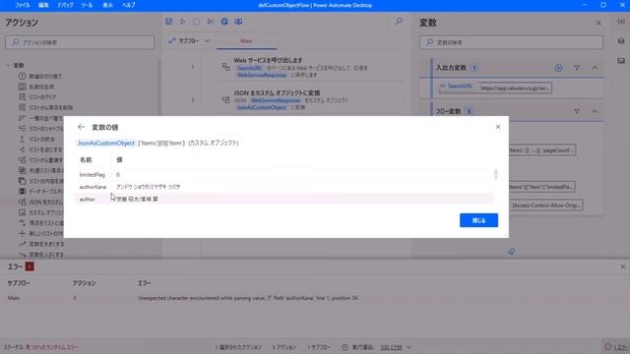The width and height of the screenshot is (630, 354).
Task: Open the ヘルプ menu
Action: click(129, 5)
